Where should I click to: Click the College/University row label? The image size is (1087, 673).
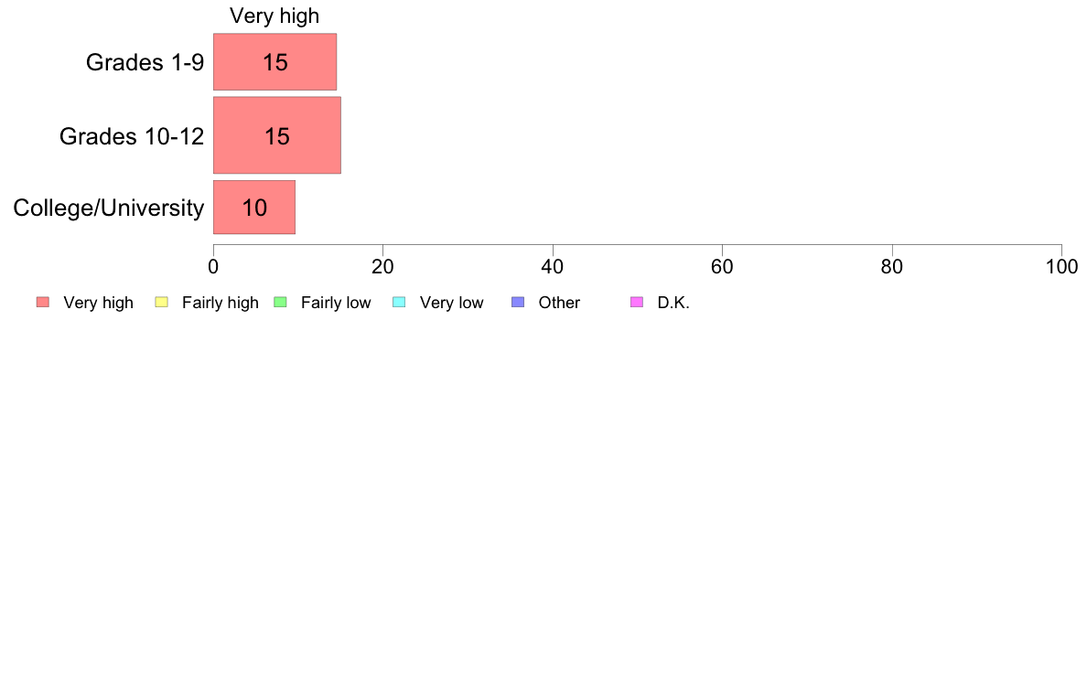pos(109,208)
